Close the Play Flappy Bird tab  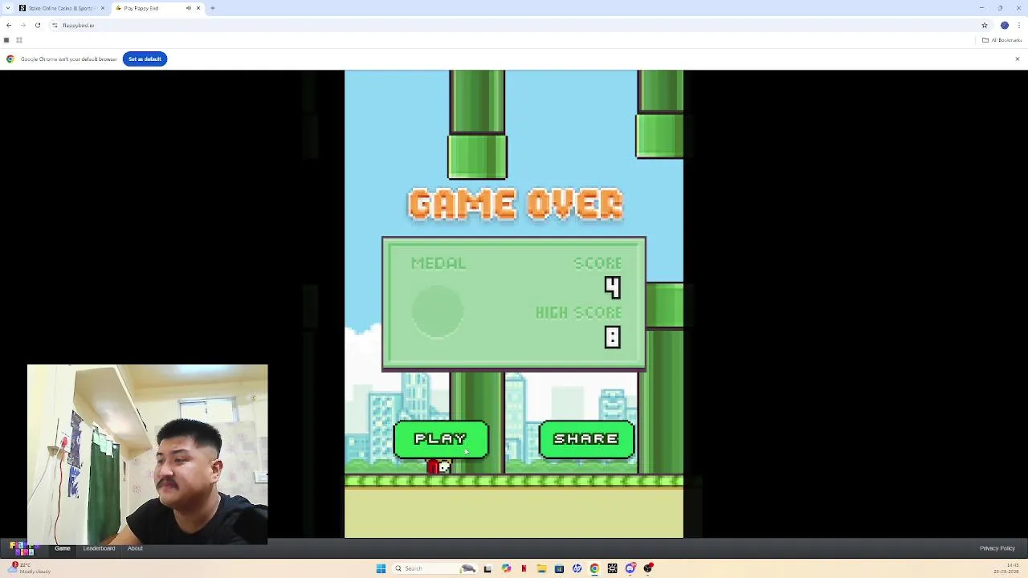[198, 8]
